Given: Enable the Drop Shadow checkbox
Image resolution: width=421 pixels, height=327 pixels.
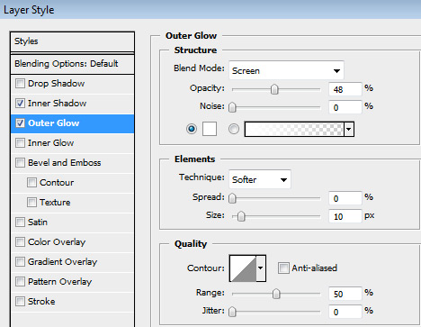Looking at the screenshot, I should tap(20, 83).
